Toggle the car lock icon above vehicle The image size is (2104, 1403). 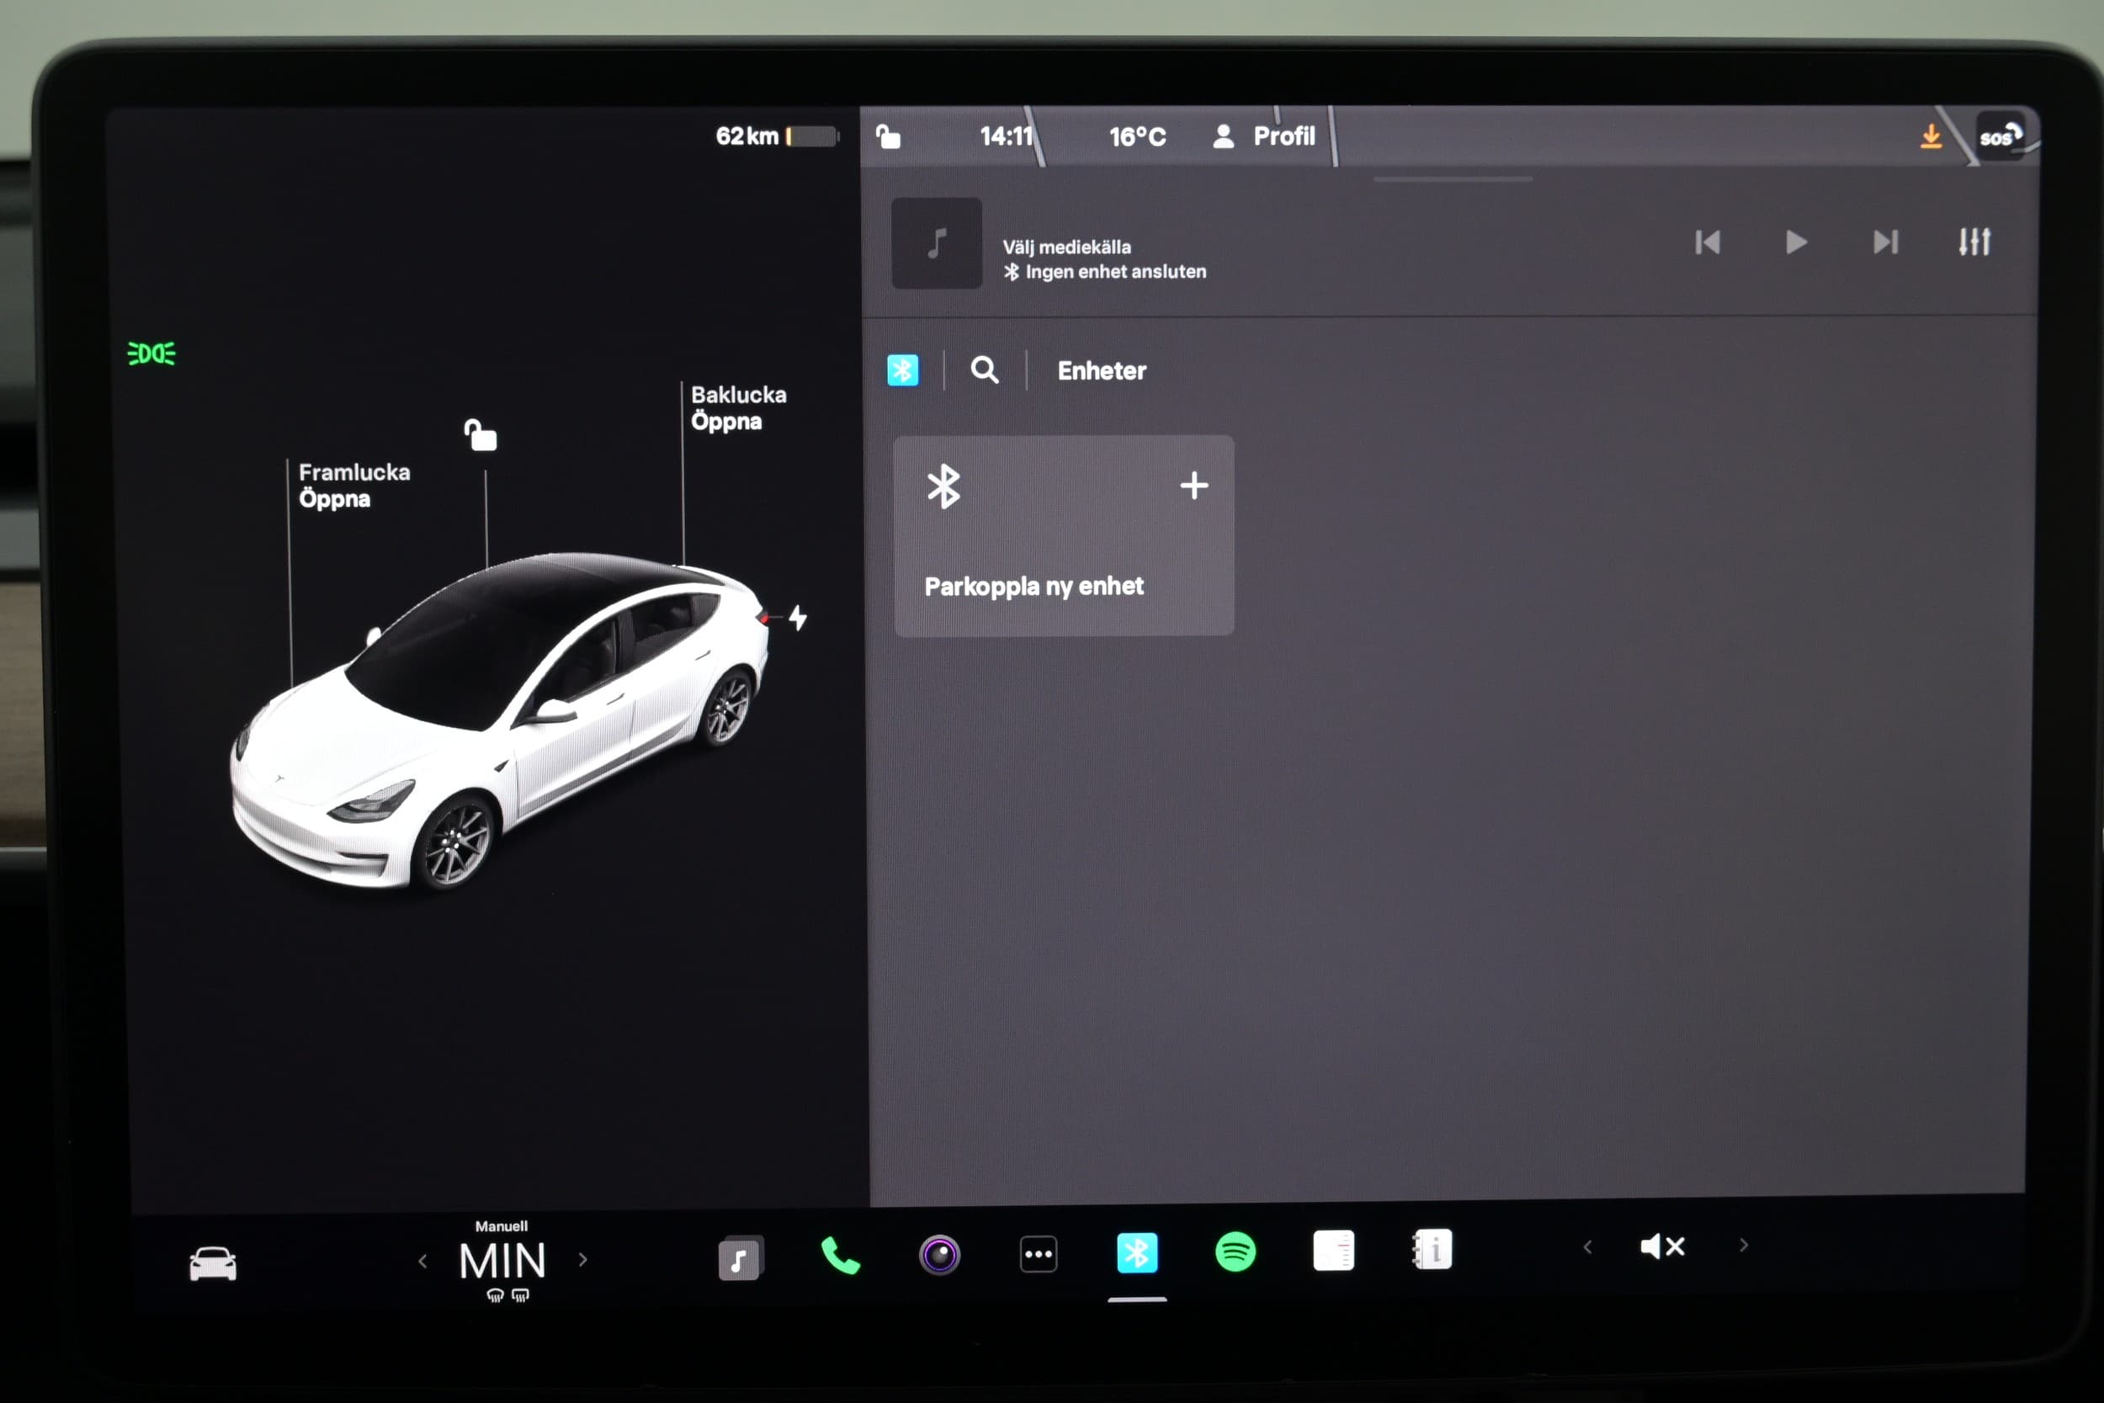click(481, 435)
